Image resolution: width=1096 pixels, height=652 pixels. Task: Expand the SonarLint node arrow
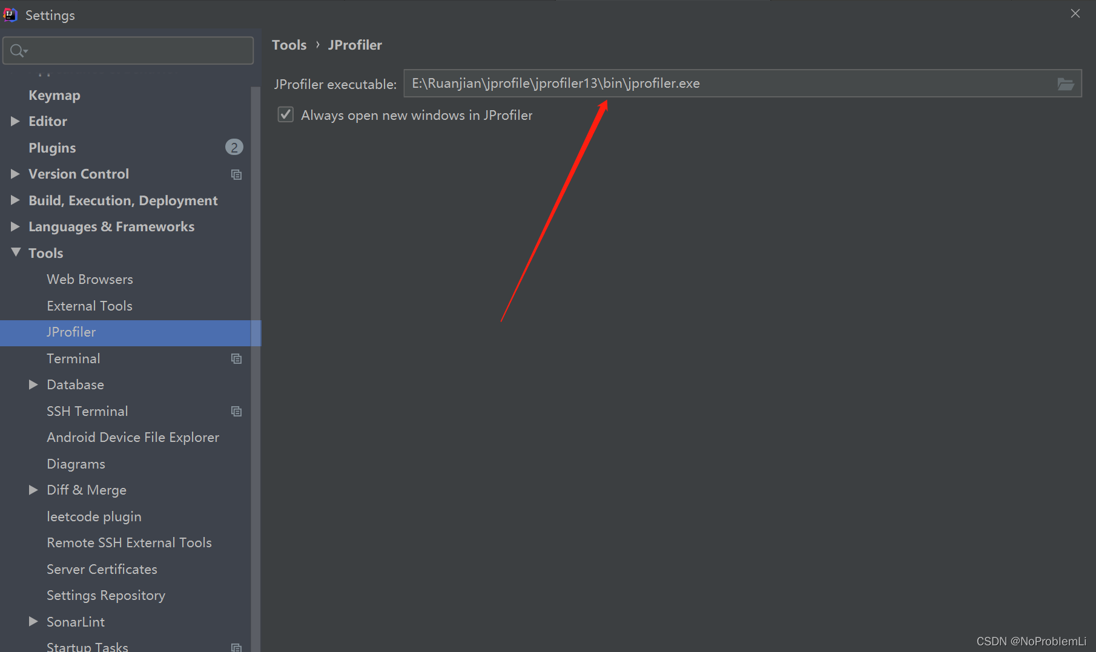tap(33, 622)
